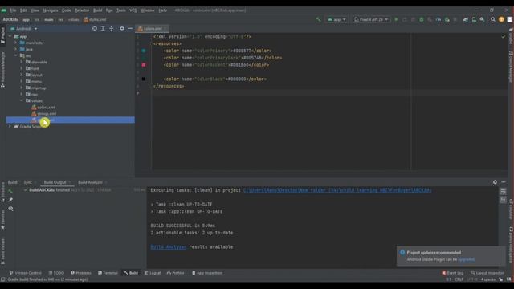Open the Project tool window sidebar button

click(3, 35)
